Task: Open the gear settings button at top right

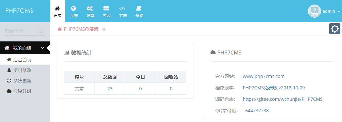Action: [334, 29]
